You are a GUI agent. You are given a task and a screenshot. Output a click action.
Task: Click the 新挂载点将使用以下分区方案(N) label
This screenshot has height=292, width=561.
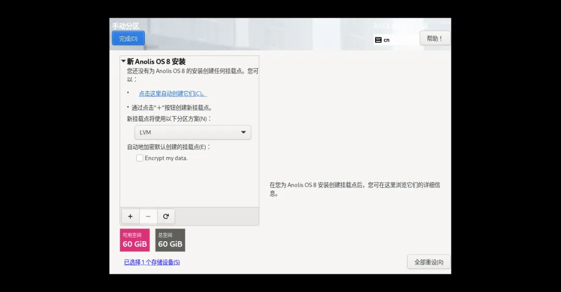[x=169, y=119]
